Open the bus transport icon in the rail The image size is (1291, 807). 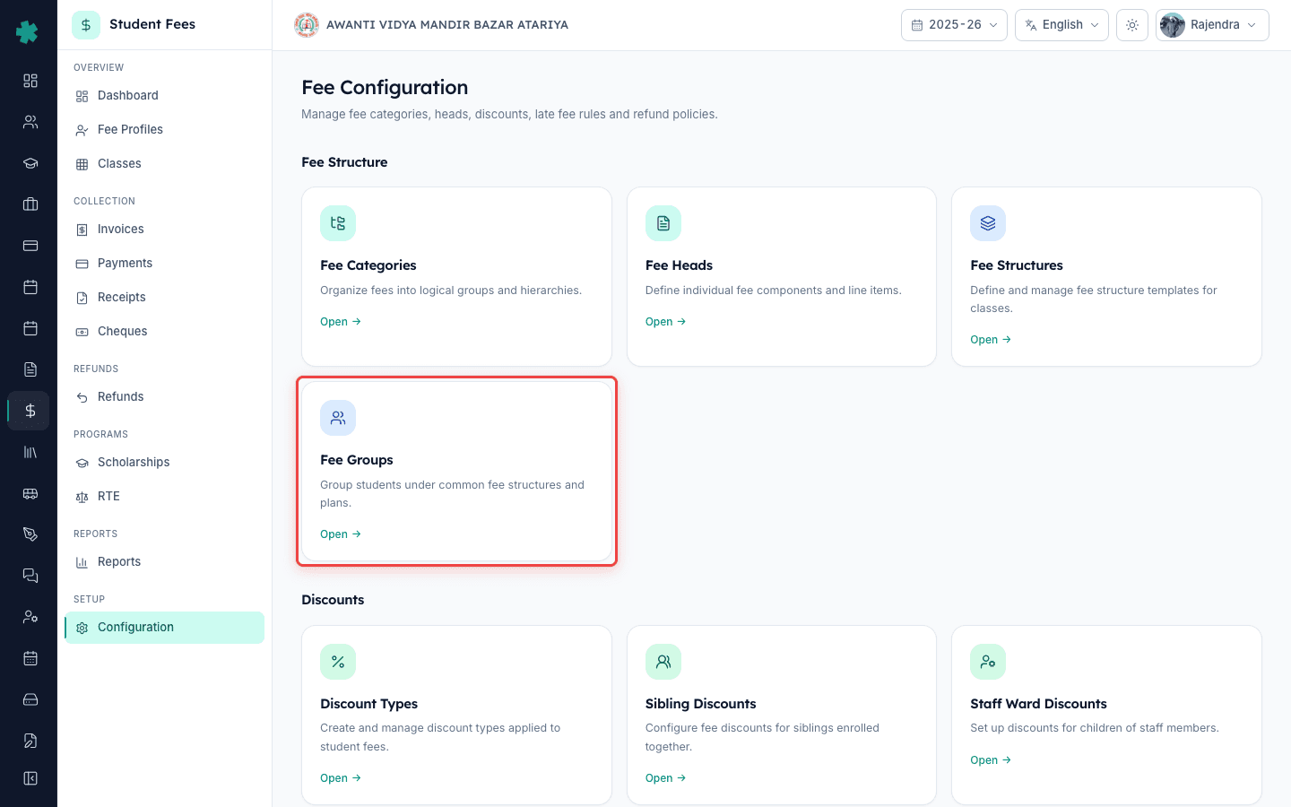click(x=30, y=493)
